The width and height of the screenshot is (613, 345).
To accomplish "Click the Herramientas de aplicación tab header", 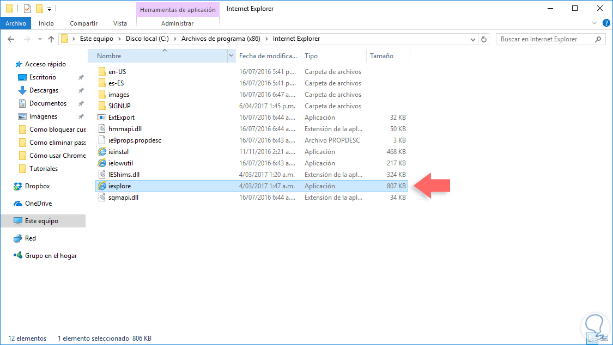I will (x=178, y=10).
